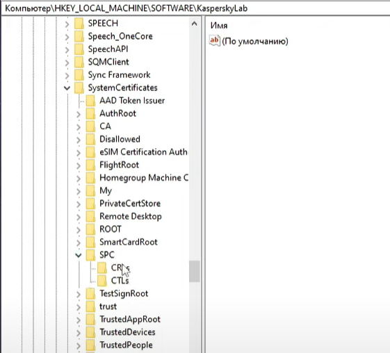Expand the CA key
Screen dimensions: 390x353
(79, 127)
